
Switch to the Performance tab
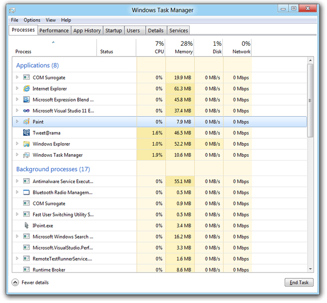tap(54, 30)
